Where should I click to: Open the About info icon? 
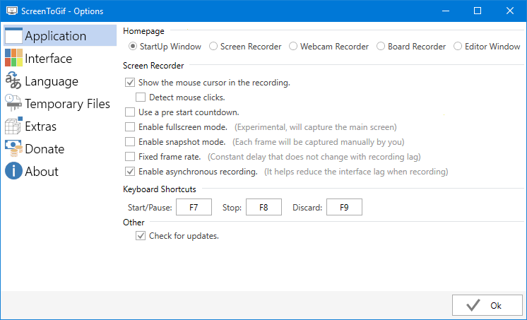tap(13, 171)
